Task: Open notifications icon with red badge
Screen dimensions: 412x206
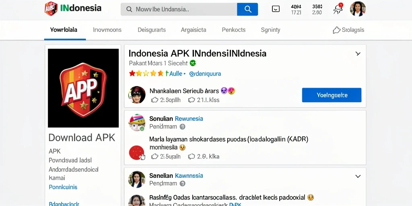Action: pyautogui.click(x=338, y=9)
